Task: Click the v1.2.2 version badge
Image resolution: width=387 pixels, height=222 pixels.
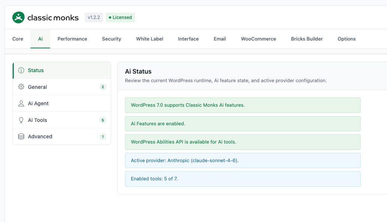Action: (94, 17)
